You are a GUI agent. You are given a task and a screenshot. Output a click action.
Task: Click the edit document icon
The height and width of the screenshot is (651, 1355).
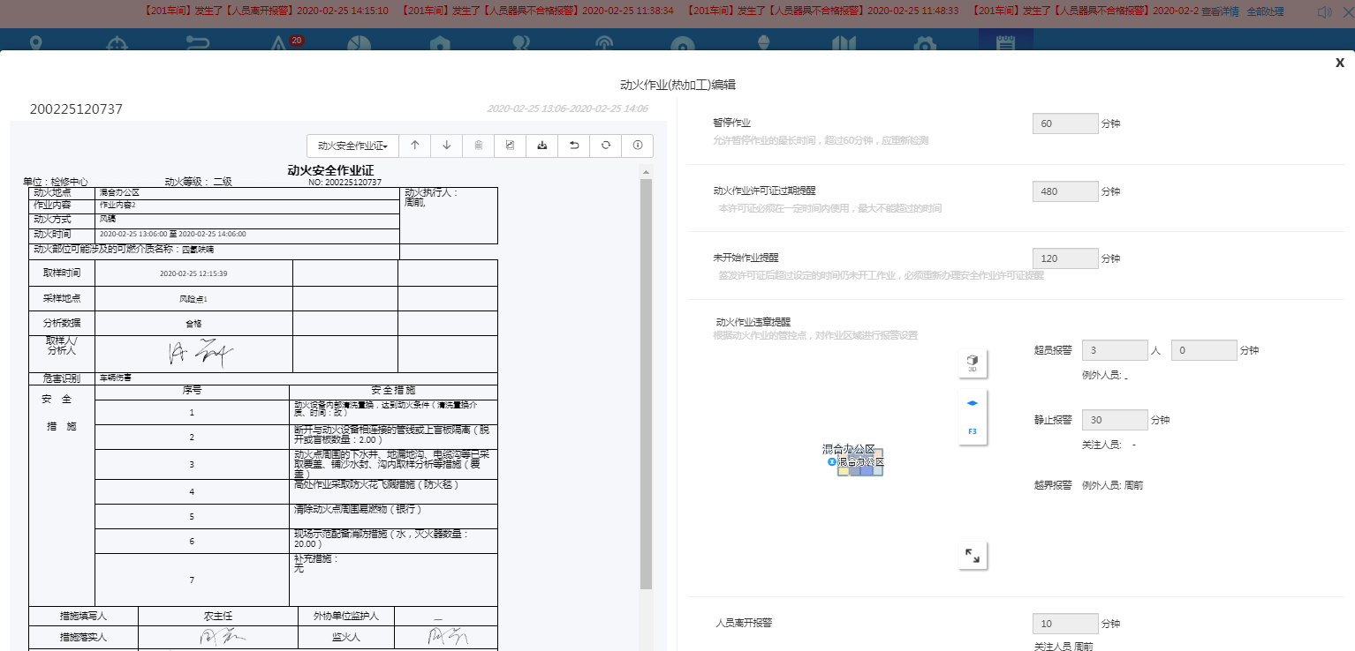510,146
